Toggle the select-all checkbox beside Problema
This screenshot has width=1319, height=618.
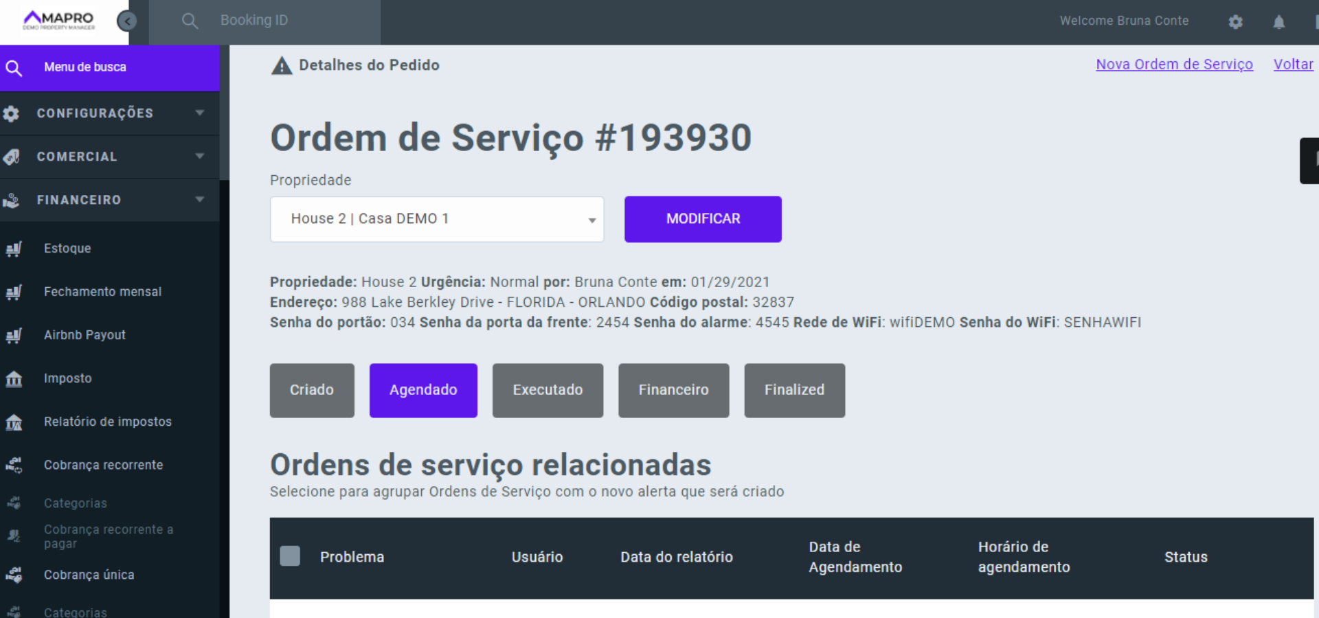tap(290, 556)
